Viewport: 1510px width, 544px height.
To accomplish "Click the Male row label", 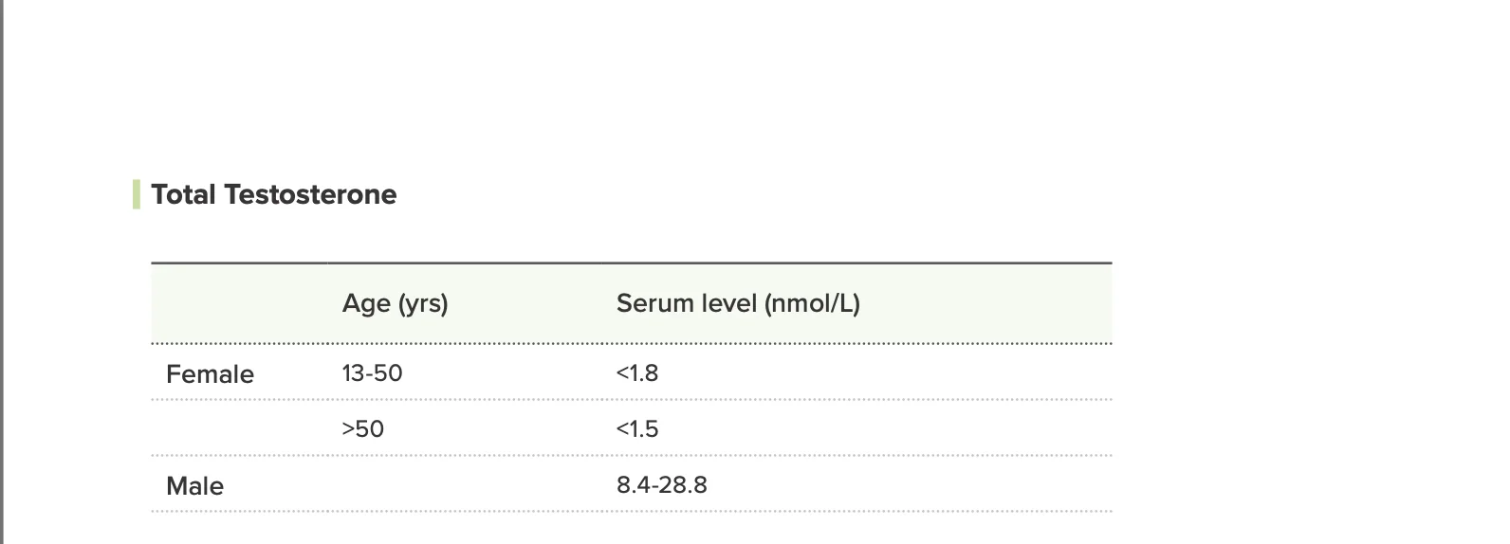I will click(194, 486).
